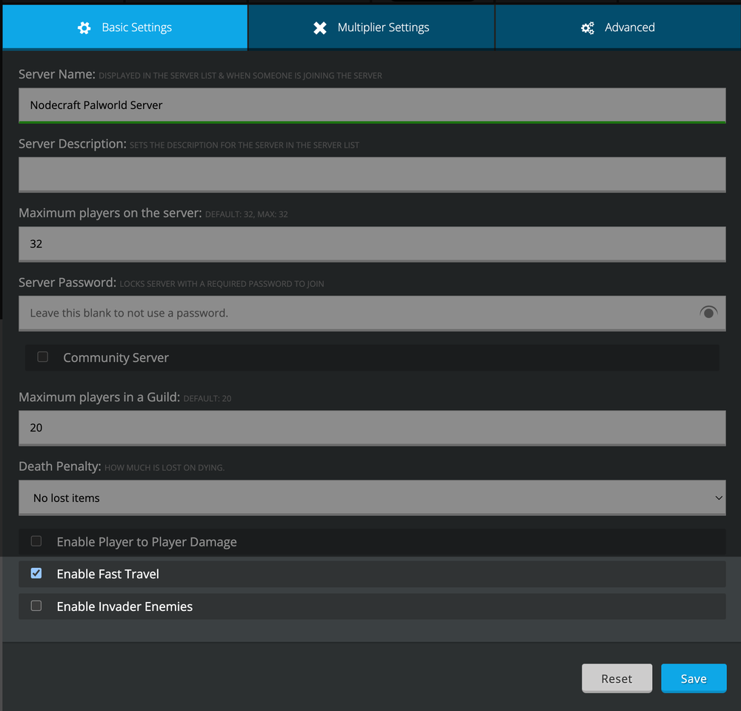Viewport: 741px width, 711px height.
Task: Enable Player to Player Damage
Action: point(36,541)
